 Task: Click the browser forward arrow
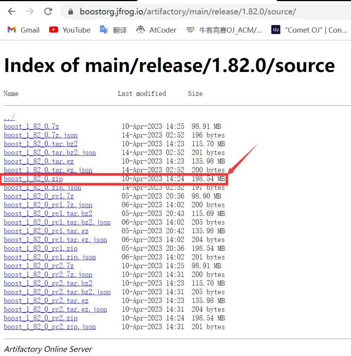tap(30, 11)
